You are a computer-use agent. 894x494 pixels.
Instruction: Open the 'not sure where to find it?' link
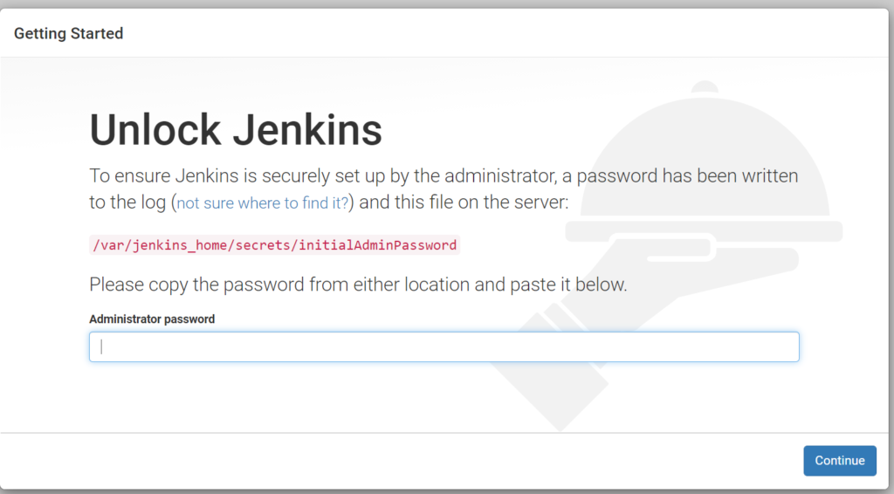coord(262,202)
